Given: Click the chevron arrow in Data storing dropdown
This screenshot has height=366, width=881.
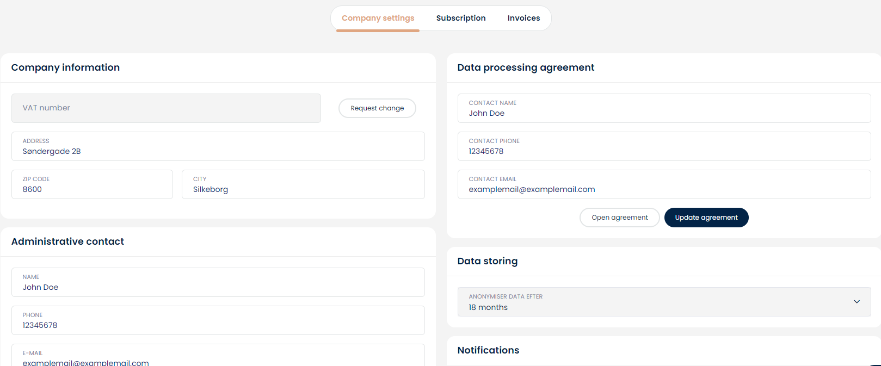Looking at the screenshot, I should [x=857, y=302].
